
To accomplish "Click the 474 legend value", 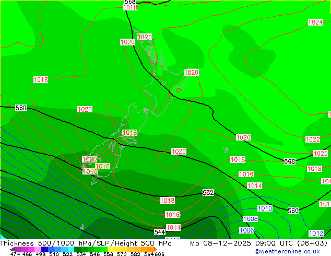I will point(15,254).
